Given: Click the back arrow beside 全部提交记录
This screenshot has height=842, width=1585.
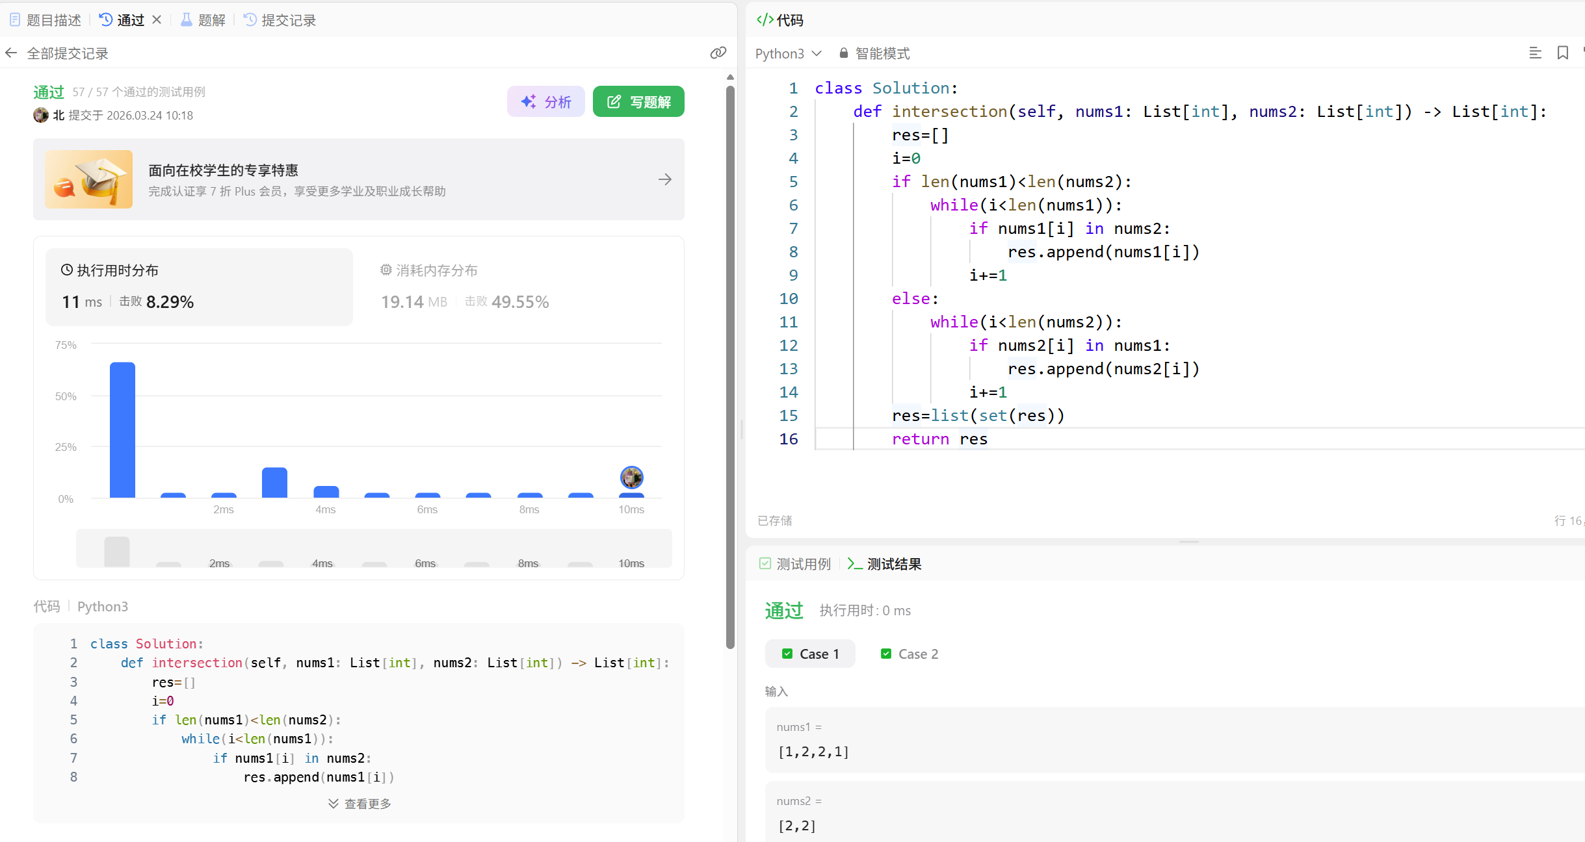Looking at the screenshot, I should 11,53.
